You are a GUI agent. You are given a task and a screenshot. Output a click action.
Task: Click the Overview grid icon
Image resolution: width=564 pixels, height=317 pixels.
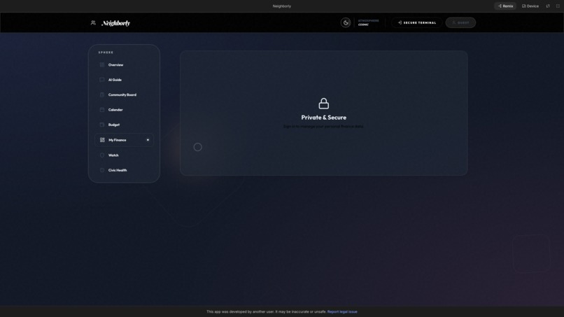(102, 65)
